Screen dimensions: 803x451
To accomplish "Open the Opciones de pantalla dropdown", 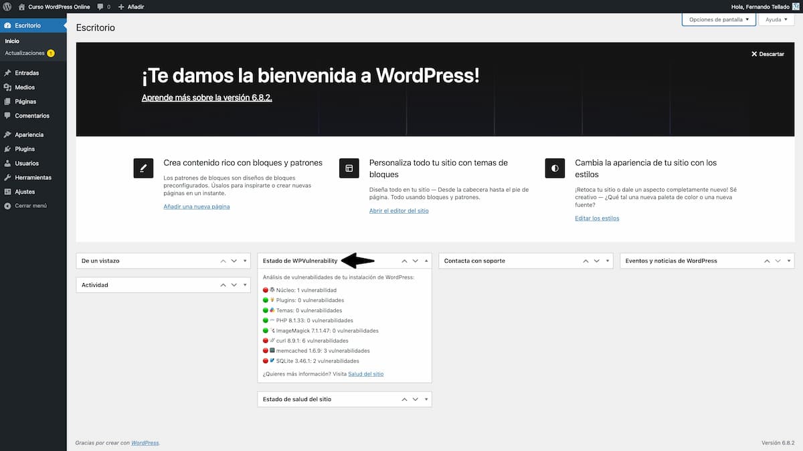I will pos(718,19).
